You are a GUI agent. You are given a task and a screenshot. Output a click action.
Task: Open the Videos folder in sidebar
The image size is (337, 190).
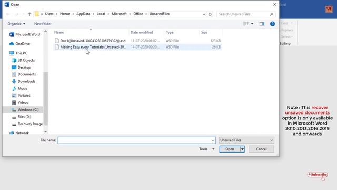[20, 103]
